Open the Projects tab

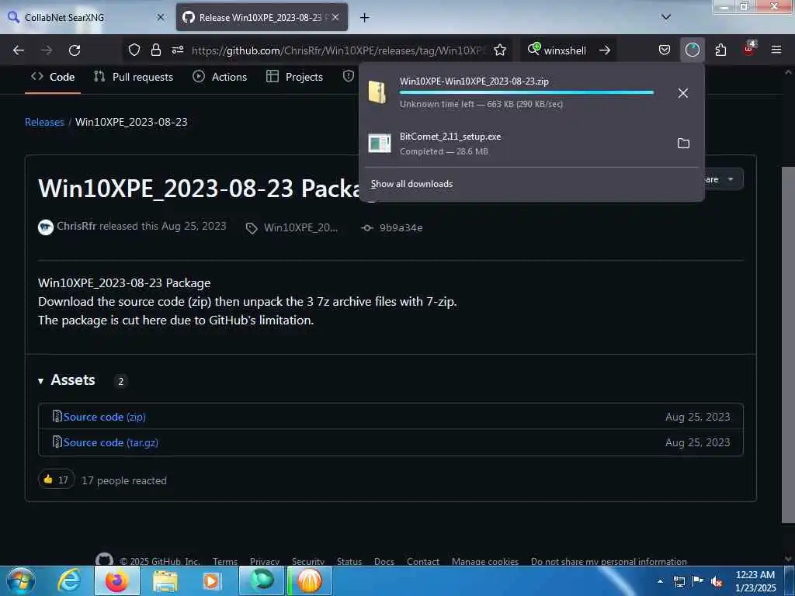pos(294,77)
